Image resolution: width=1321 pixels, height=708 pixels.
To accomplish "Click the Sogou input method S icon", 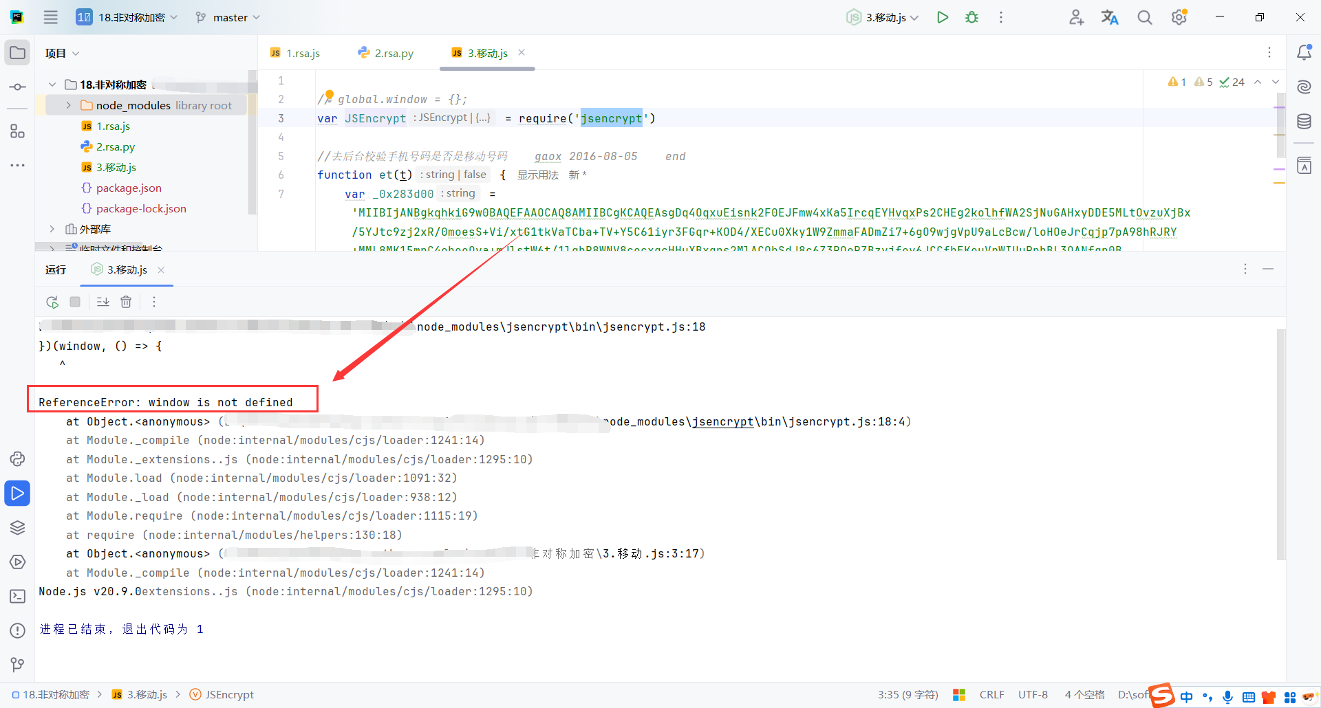I will click(x=1162, y=695).
